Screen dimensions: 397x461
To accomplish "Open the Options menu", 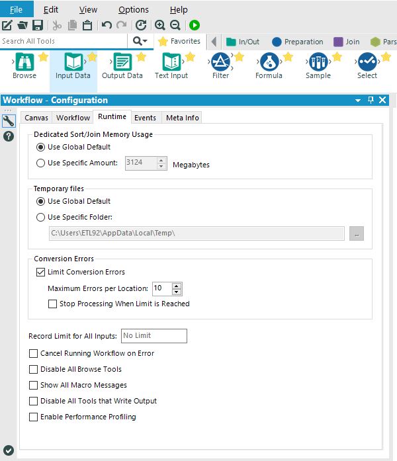I will coord(134,9).
